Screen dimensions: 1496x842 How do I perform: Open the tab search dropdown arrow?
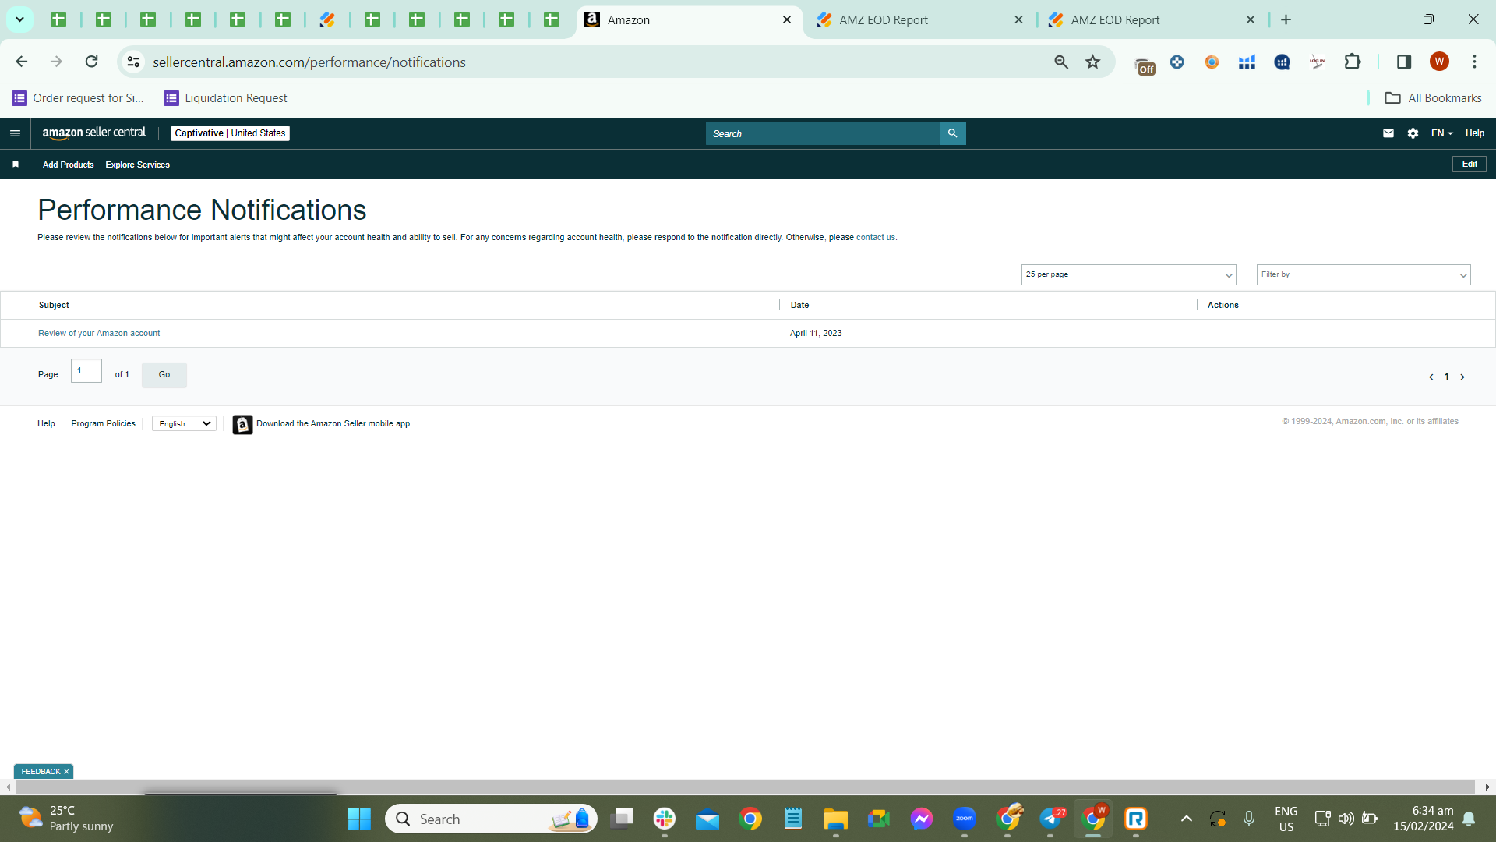coord(19,19)
